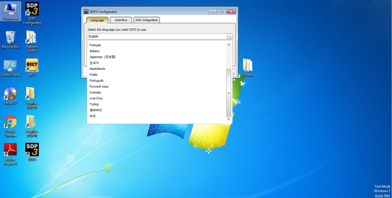392x198 pixels.
Task: Launch UltraISO desktop shortcut
Action: click(10, 96)
